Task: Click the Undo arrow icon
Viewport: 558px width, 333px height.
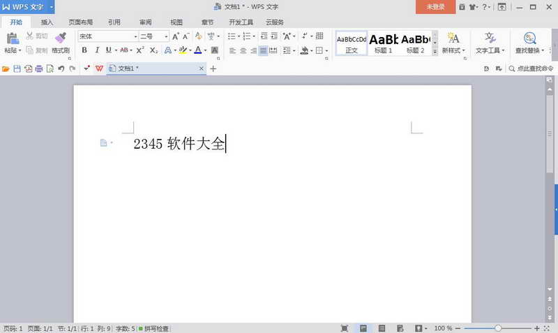Action: pyautogui.click(x=61, y=68)
